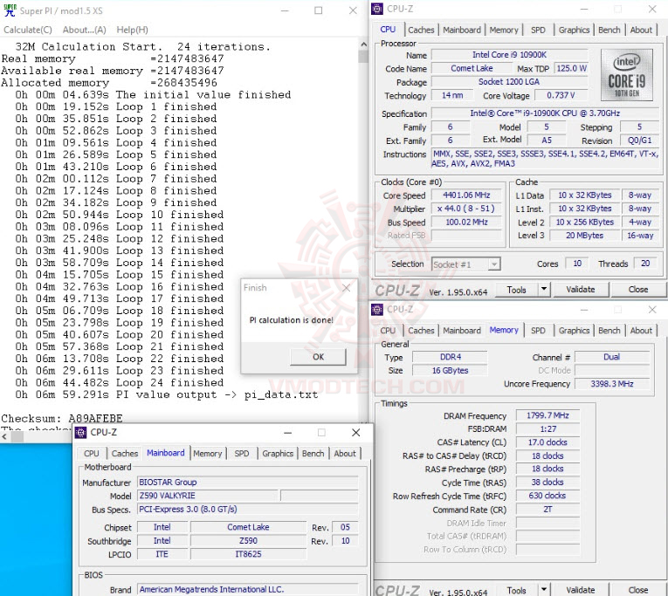Screen dimensions: 668x596
Task: Open About tab in Memory CPU-Z window
Action: pyautogui.click(x=641, y=331)
